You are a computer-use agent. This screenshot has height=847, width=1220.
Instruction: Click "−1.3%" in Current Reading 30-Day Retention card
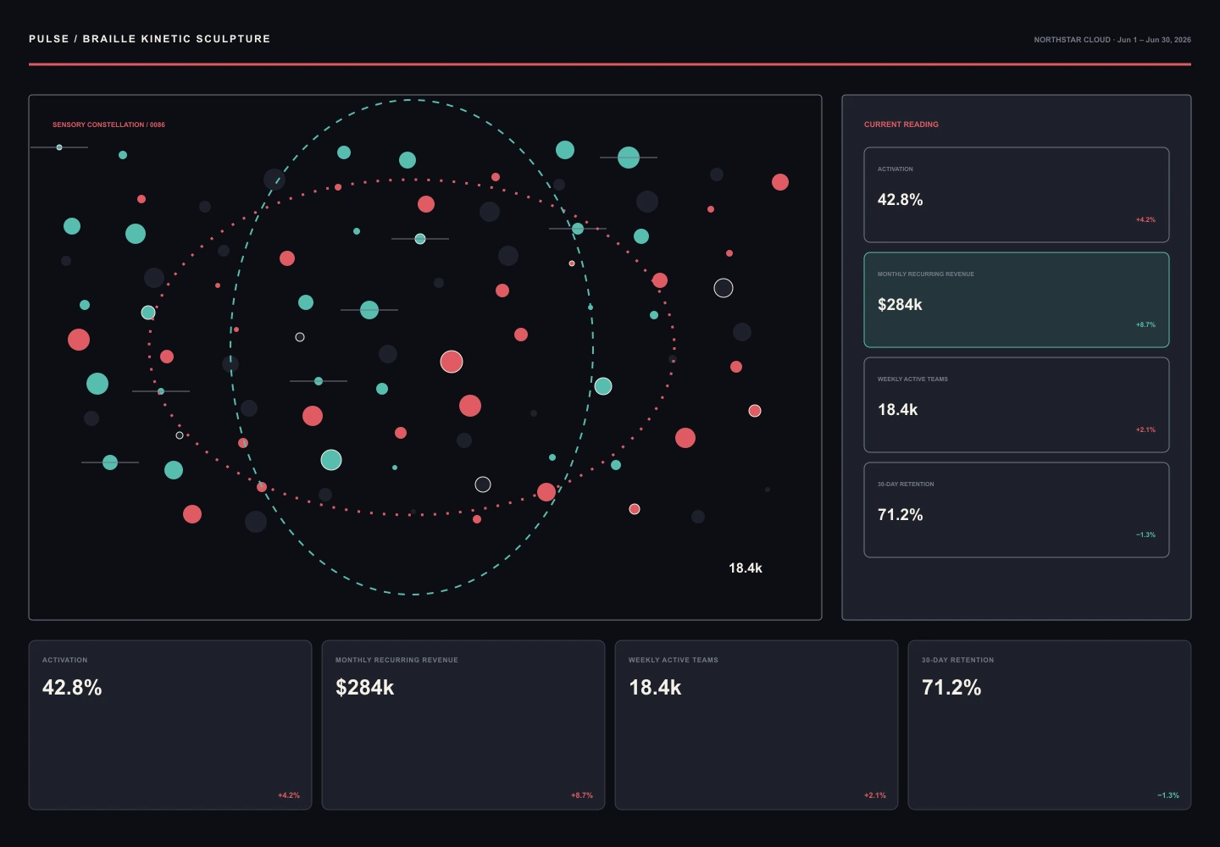point(1145,535)
